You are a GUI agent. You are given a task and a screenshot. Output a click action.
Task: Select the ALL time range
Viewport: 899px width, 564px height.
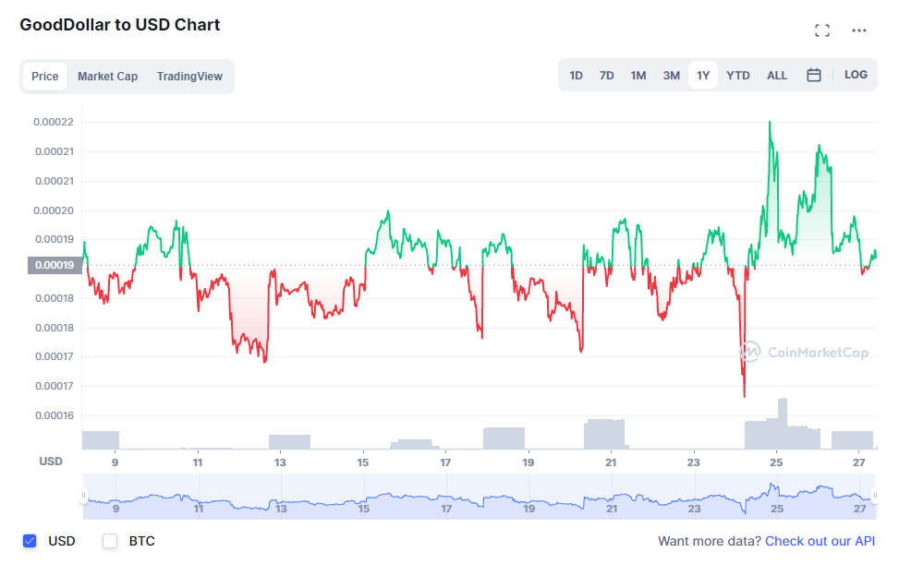pos(777,76)
